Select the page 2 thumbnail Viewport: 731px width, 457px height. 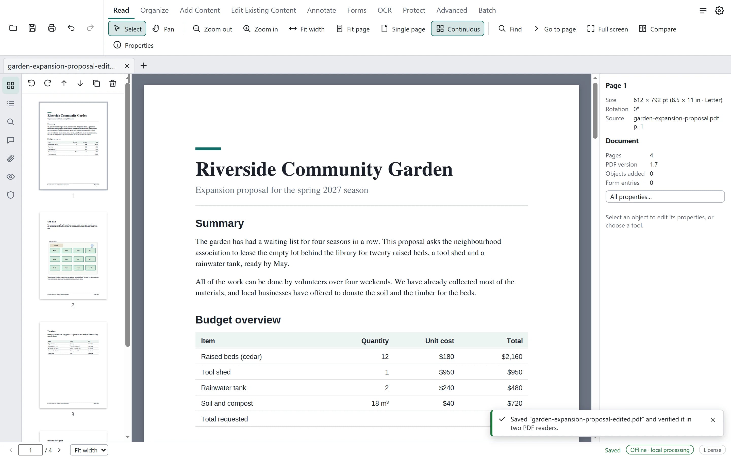coord(73,256)
